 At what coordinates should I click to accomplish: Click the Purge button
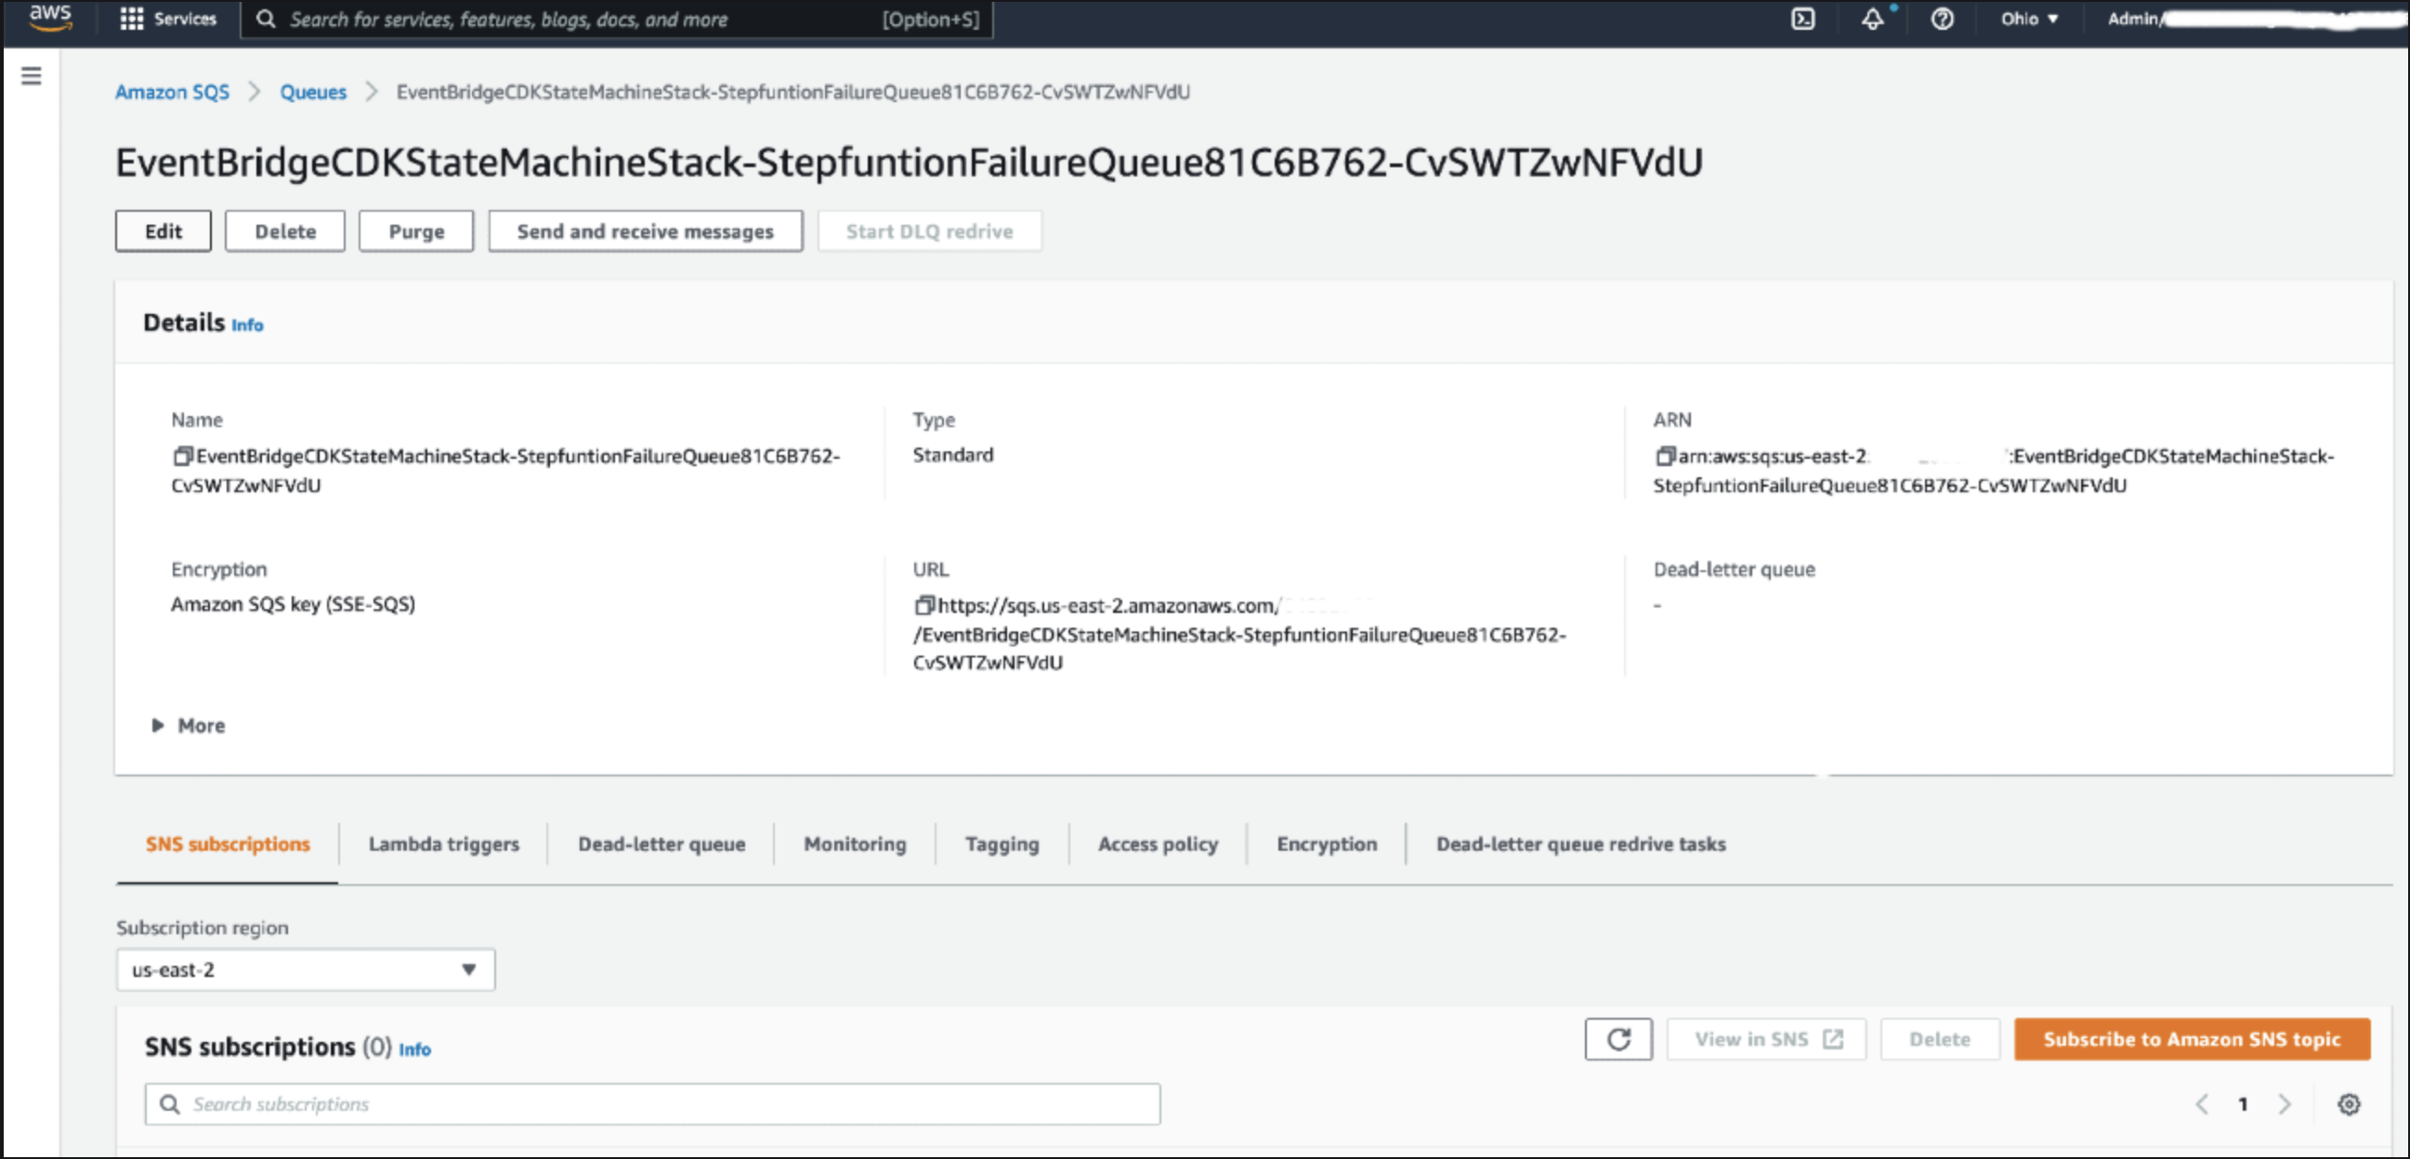(x=416, y=231)
